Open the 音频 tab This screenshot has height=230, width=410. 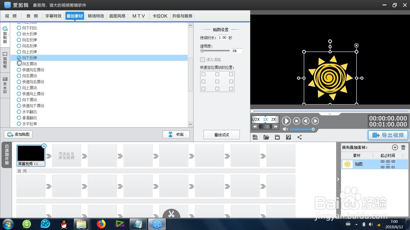(32, 16)
